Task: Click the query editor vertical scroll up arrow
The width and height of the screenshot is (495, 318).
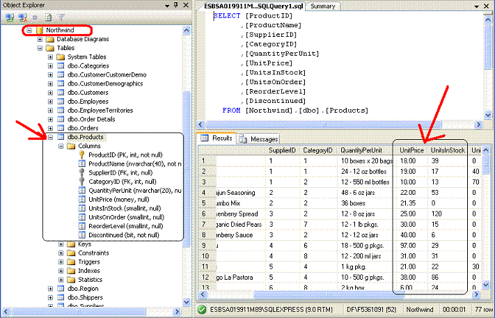Action: pyautogui.click(x=488, y=19)
